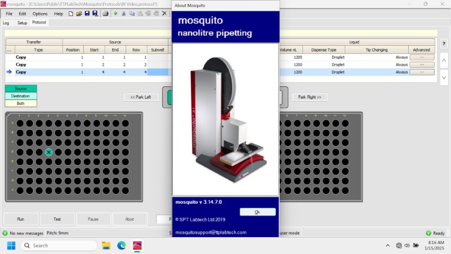The height and width of the screenshot is (254, 451).
Task: Click the Save As floppy icon
Action: 95,14
